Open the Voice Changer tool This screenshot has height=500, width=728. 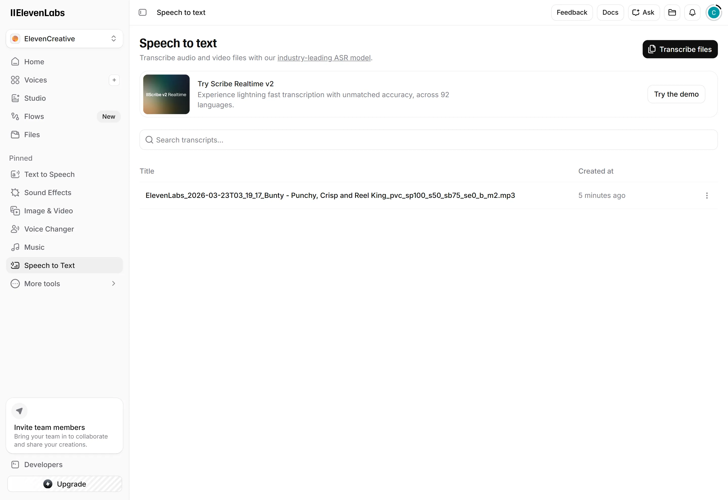pos(49,229)
